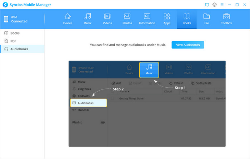Click the tutorial screenshot image
This screenshot has width=250, height=159.
[147, 104]
